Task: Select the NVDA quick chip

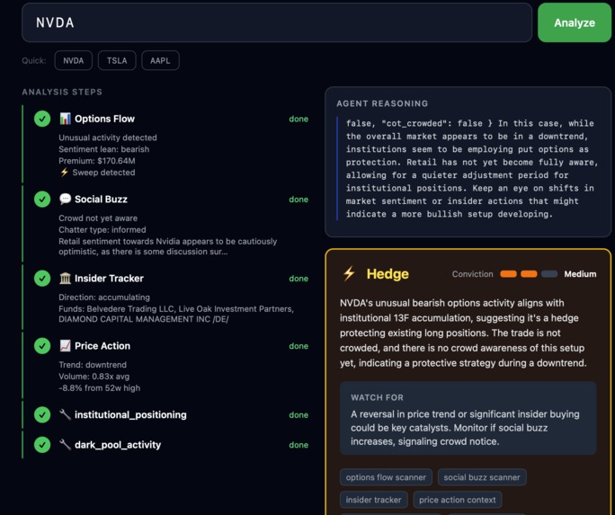Action: [74, 60]
